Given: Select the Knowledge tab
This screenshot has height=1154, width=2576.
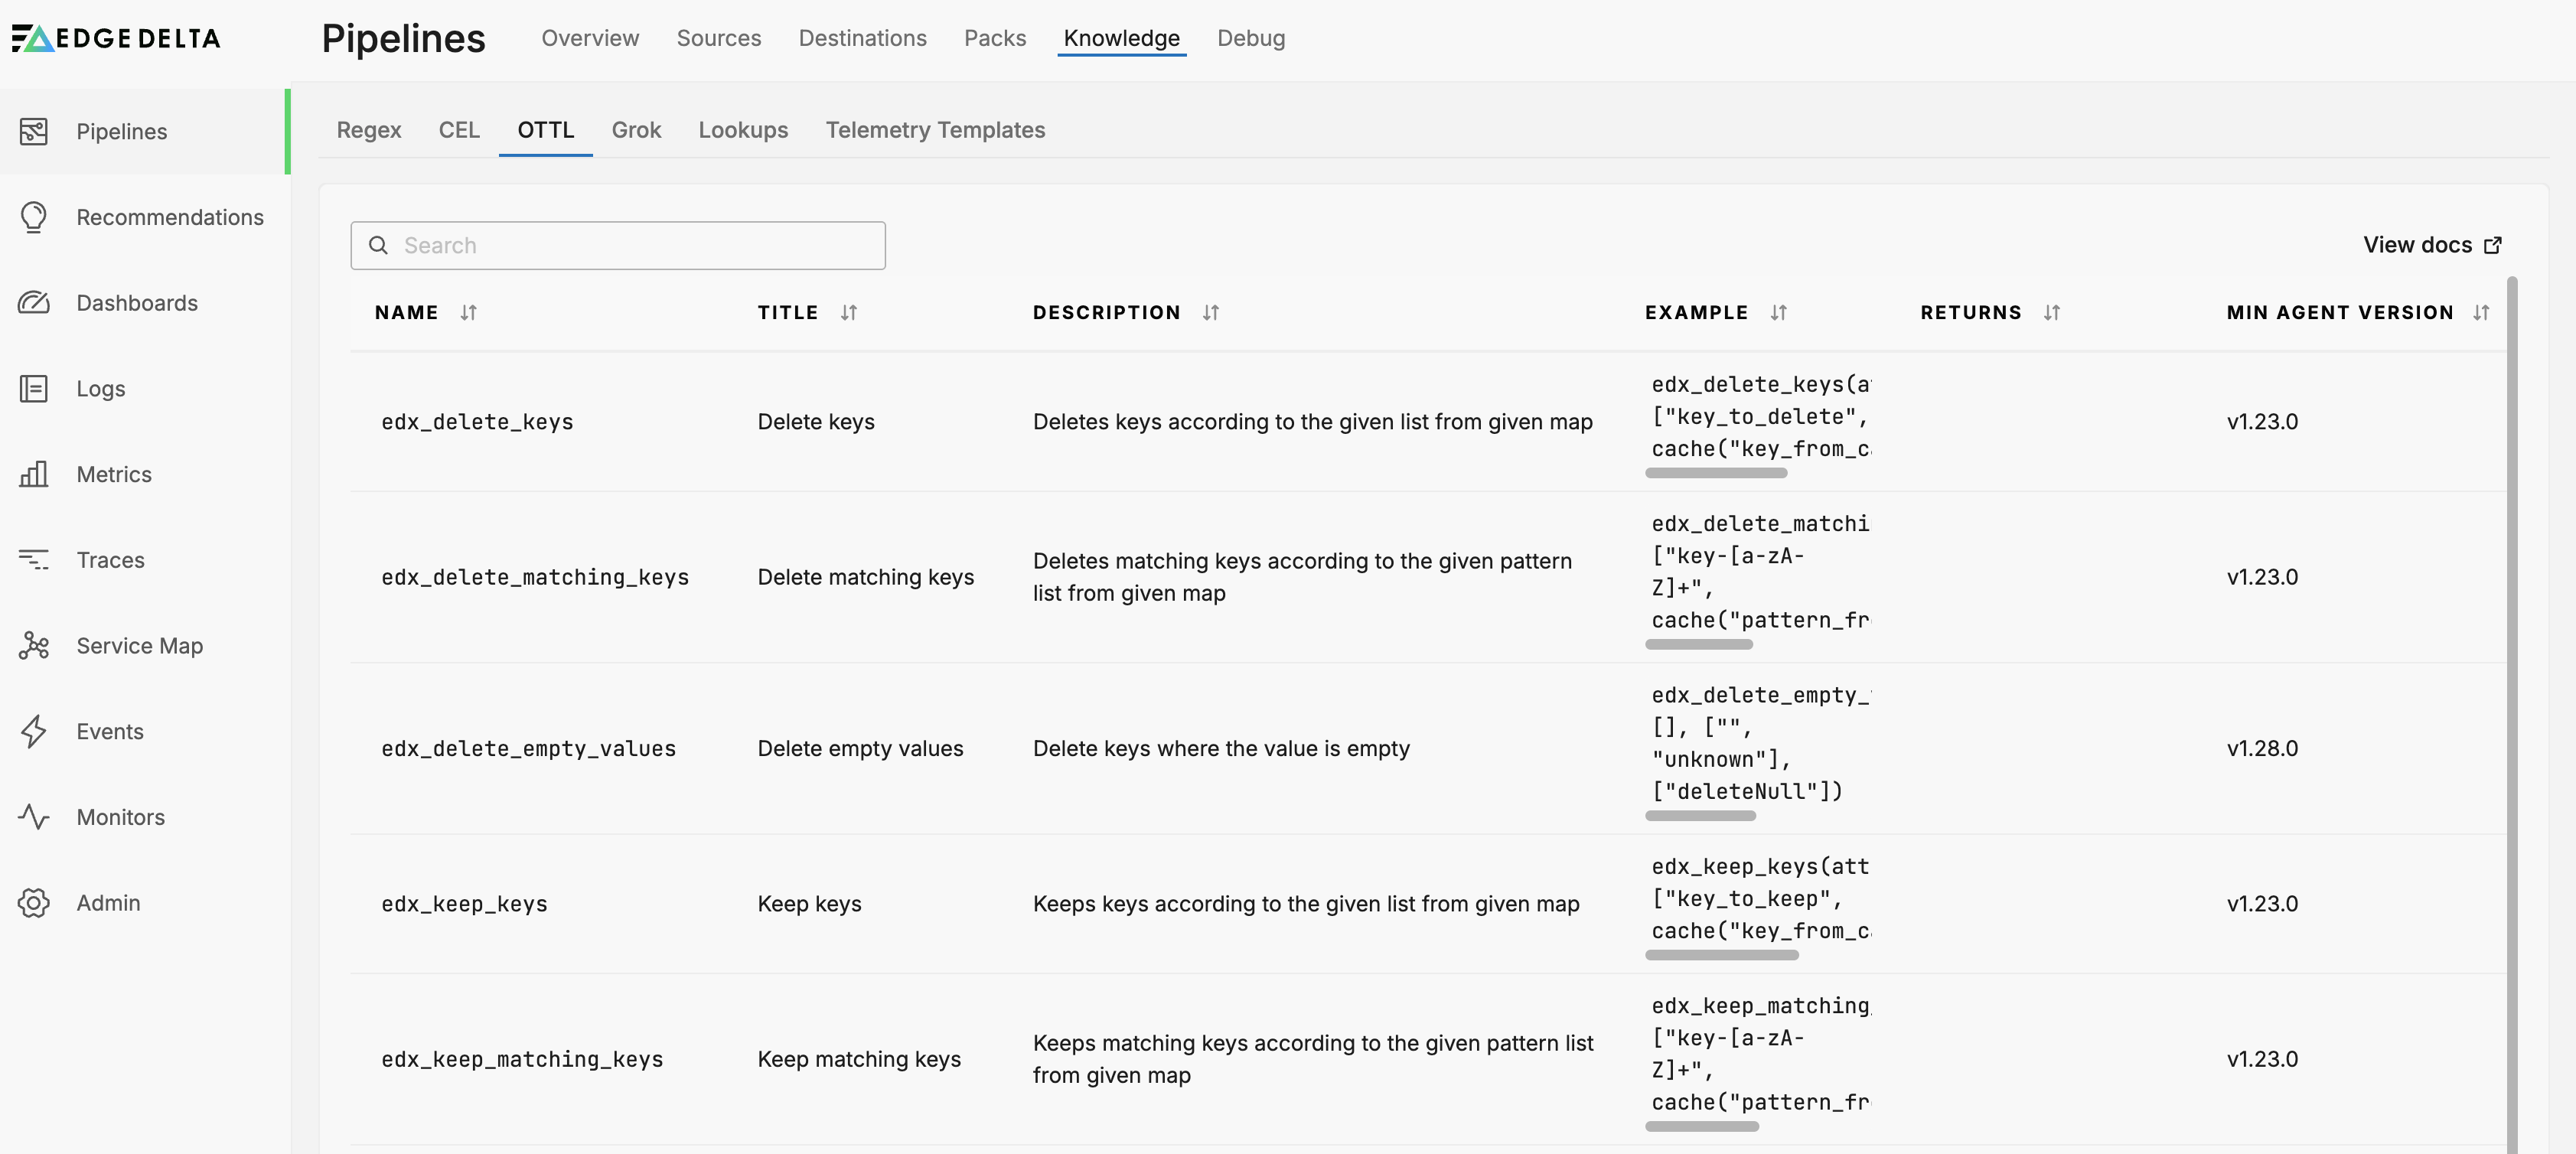Looking at the screenshot, I should 1121,38.
